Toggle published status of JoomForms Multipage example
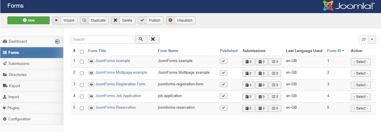The width and height of the screenshot is (381, 132). click(x=223, y=73)
